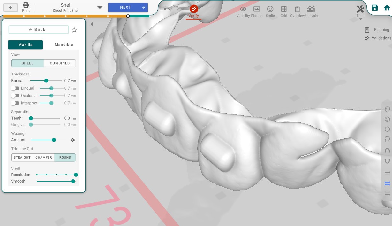The width and height of the screenshot is (392, 226).
Task: Select the blue highlighted jaw view icon
Action: pos(387,183)
